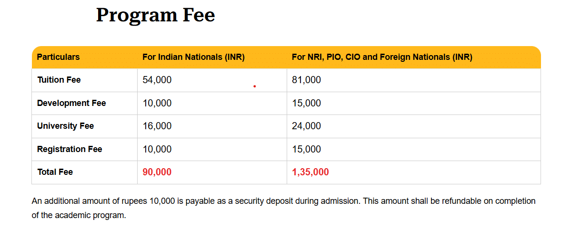The width and height of the screenshot is (561, 229).
Task: Select Development Fee value for Foreign Nationals
Action: click(306, 103)
